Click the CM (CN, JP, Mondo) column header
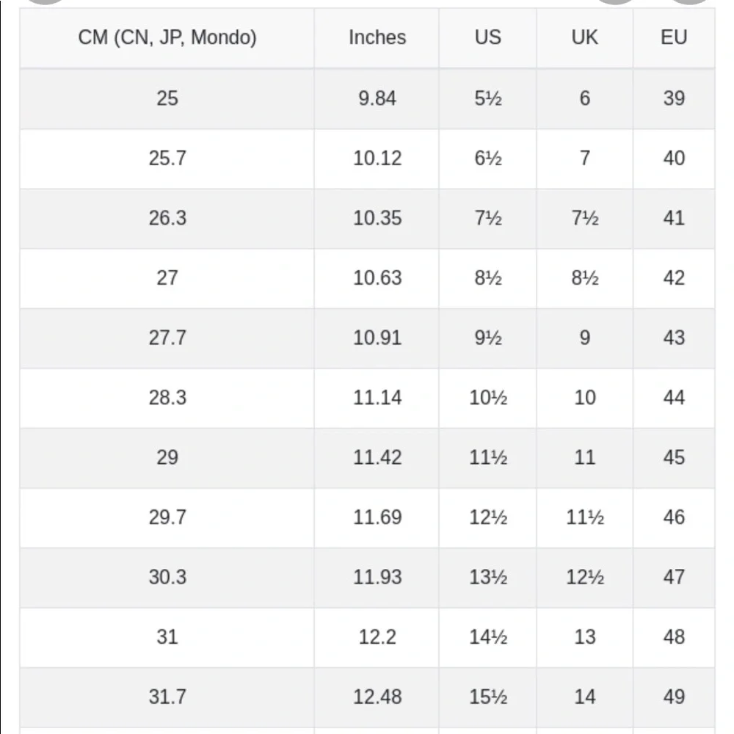 [167, 37]
